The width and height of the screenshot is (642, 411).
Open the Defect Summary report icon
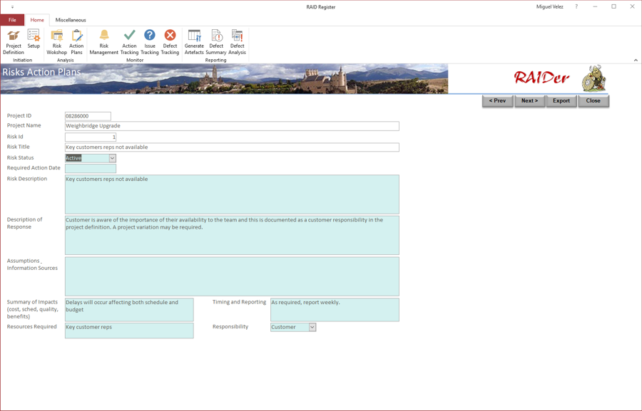coord(216,42)
